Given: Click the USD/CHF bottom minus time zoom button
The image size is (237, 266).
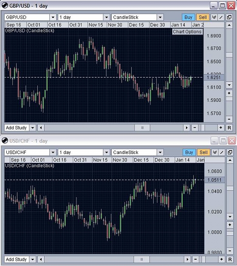Looking at the screenshot, I should [x=195, y=259].
